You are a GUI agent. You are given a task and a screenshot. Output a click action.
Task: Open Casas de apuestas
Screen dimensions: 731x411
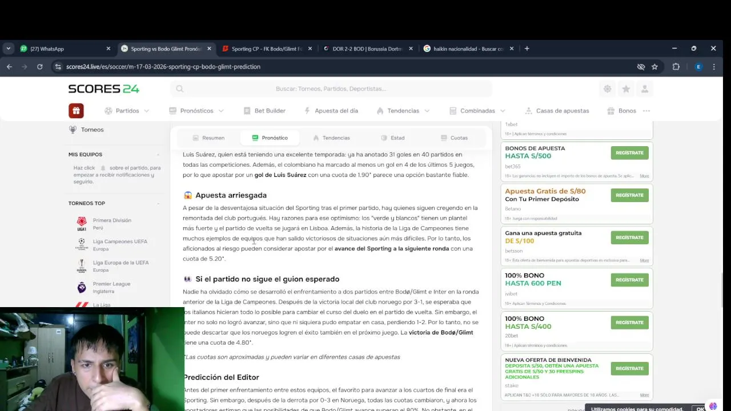(557, 111)
